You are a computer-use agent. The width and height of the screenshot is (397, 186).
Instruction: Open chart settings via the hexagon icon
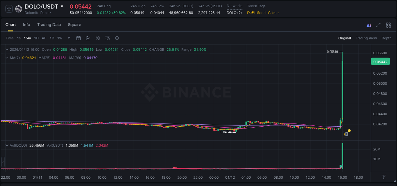pos(117,38)
